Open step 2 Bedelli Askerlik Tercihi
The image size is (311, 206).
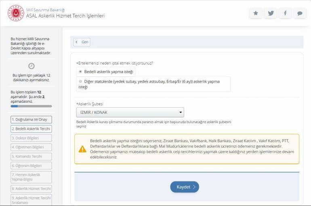(31, 129)
